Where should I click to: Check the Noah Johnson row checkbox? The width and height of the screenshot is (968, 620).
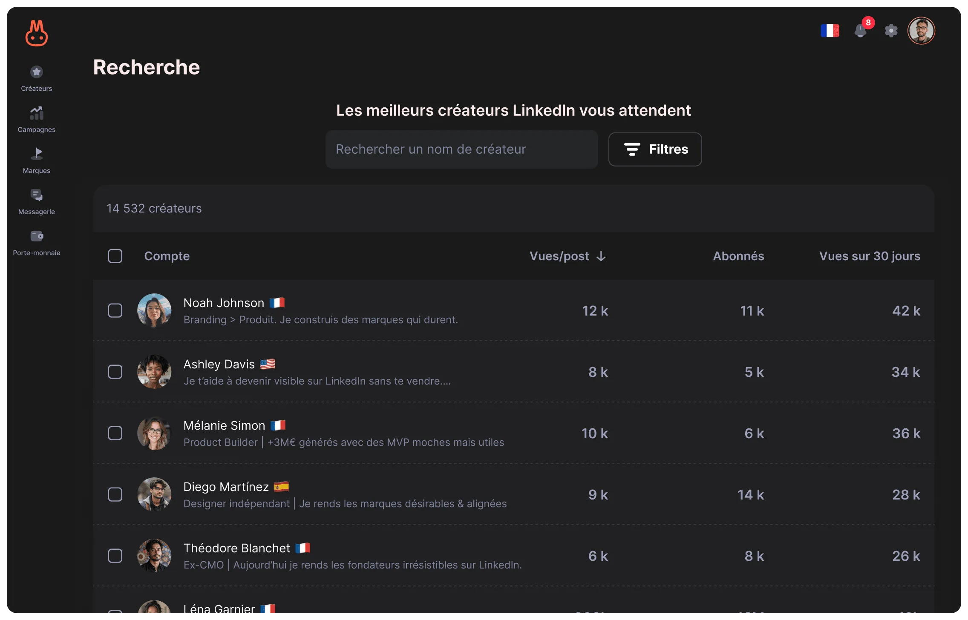point(115,310)
